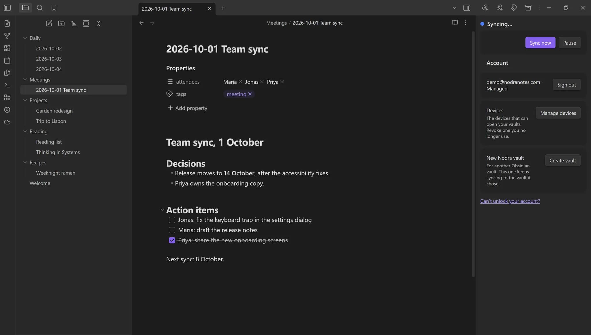The width and height of the screenshot is (591, 335).
Task: Open the templates ribbon icon
Action: [7, 73]
